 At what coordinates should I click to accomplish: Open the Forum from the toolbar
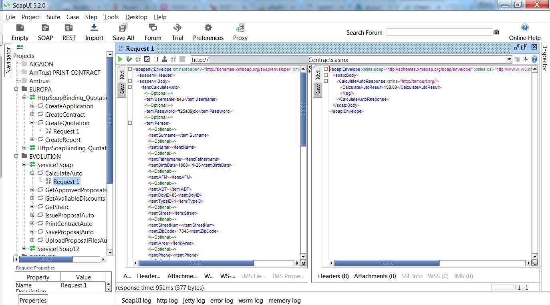pos(153,32)
